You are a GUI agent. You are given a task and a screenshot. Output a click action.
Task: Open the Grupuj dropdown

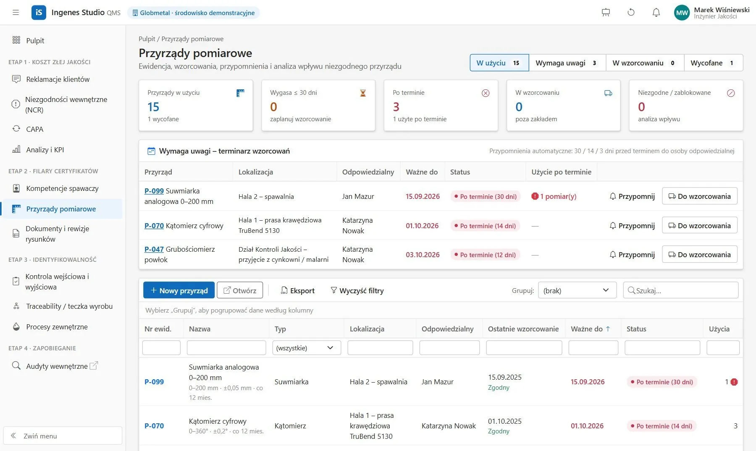[x=577, y=290]
